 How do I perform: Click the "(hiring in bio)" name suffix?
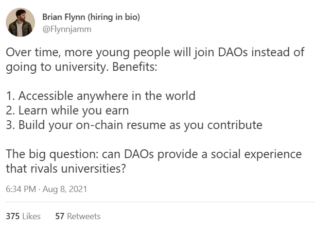pos(114,17)
